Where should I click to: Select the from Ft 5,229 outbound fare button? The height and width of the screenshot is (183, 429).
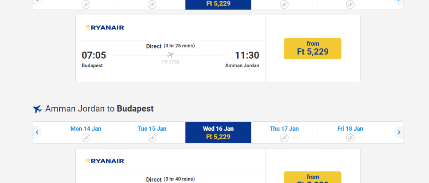[x=313, y=49]
